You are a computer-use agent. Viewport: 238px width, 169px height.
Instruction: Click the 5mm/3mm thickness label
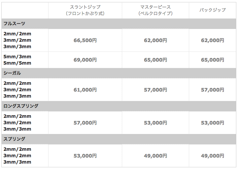[17, 57]
